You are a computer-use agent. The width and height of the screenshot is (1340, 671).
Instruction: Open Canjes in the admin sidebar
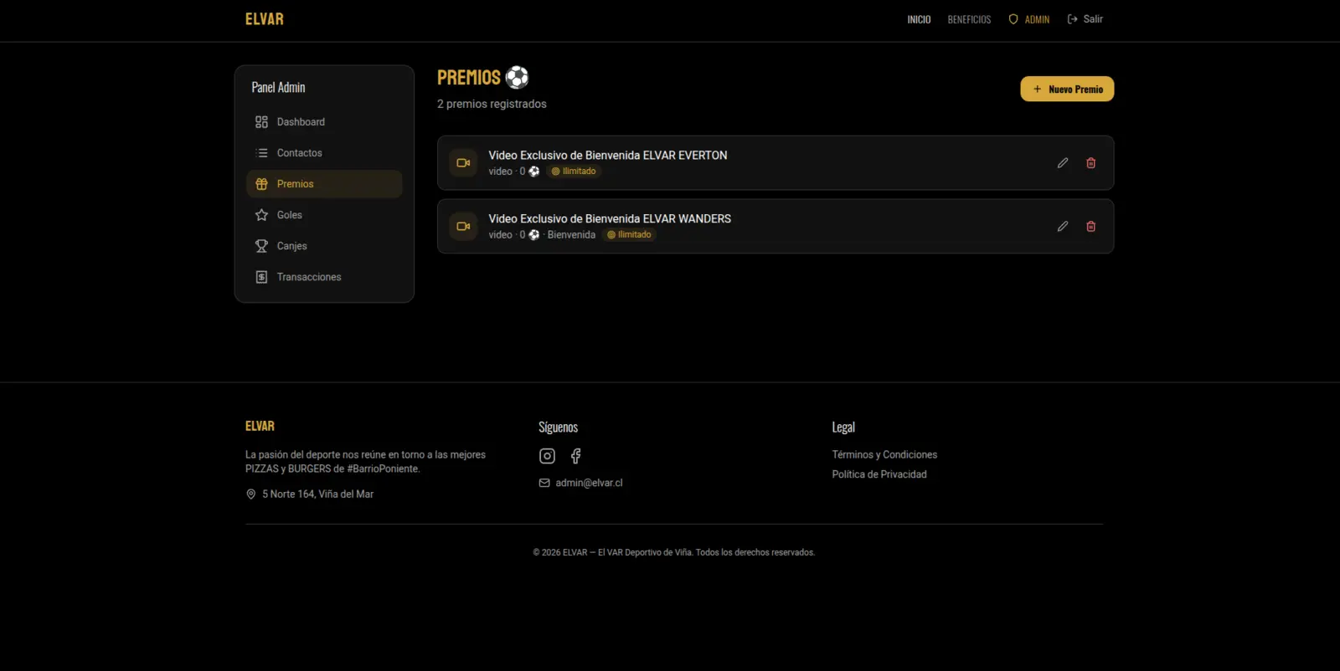(x=324, y=246)
